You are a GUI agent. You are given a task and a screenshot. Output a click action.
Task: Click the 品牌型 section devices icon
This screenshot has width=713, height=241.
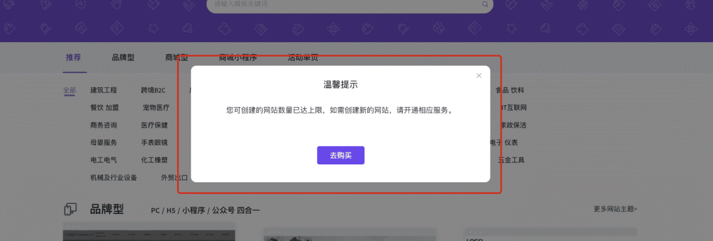coord(71,209)
